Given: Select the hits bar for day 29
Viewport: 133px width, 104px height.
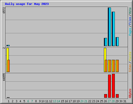Looking at the screenshot, I should coord(117,42).
